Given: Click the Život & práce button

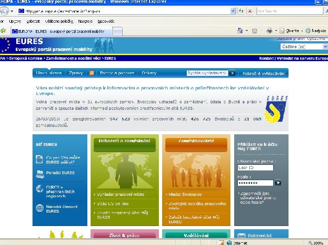Looking at the screenshot, I should pos(125,235).
